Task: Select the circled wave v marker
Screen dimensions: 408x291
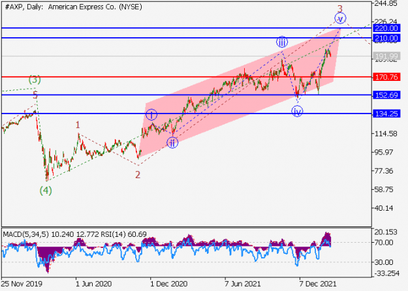Action: [340, 18]
